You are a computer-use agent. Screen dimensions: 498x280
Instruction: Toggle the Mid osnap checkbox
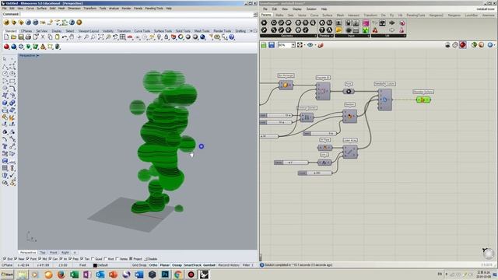tap(40, 259)
